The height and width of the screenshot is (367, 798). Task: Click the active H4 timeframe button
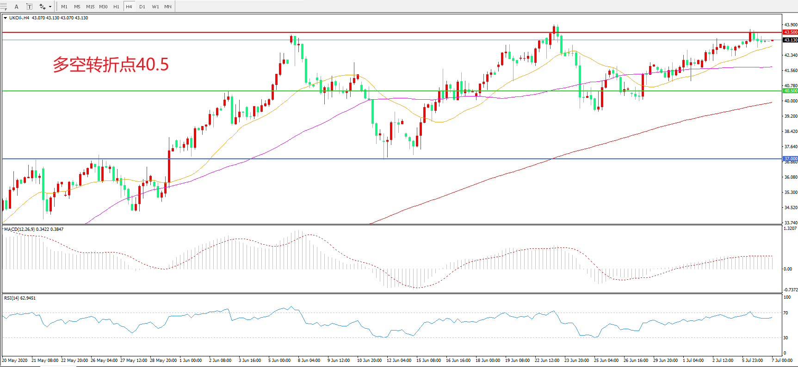point(129,6)
